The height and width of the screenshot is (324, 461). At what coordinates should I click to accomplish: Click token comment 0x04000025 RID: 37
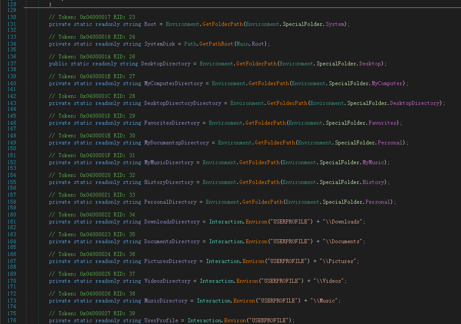tap(92, 274)
